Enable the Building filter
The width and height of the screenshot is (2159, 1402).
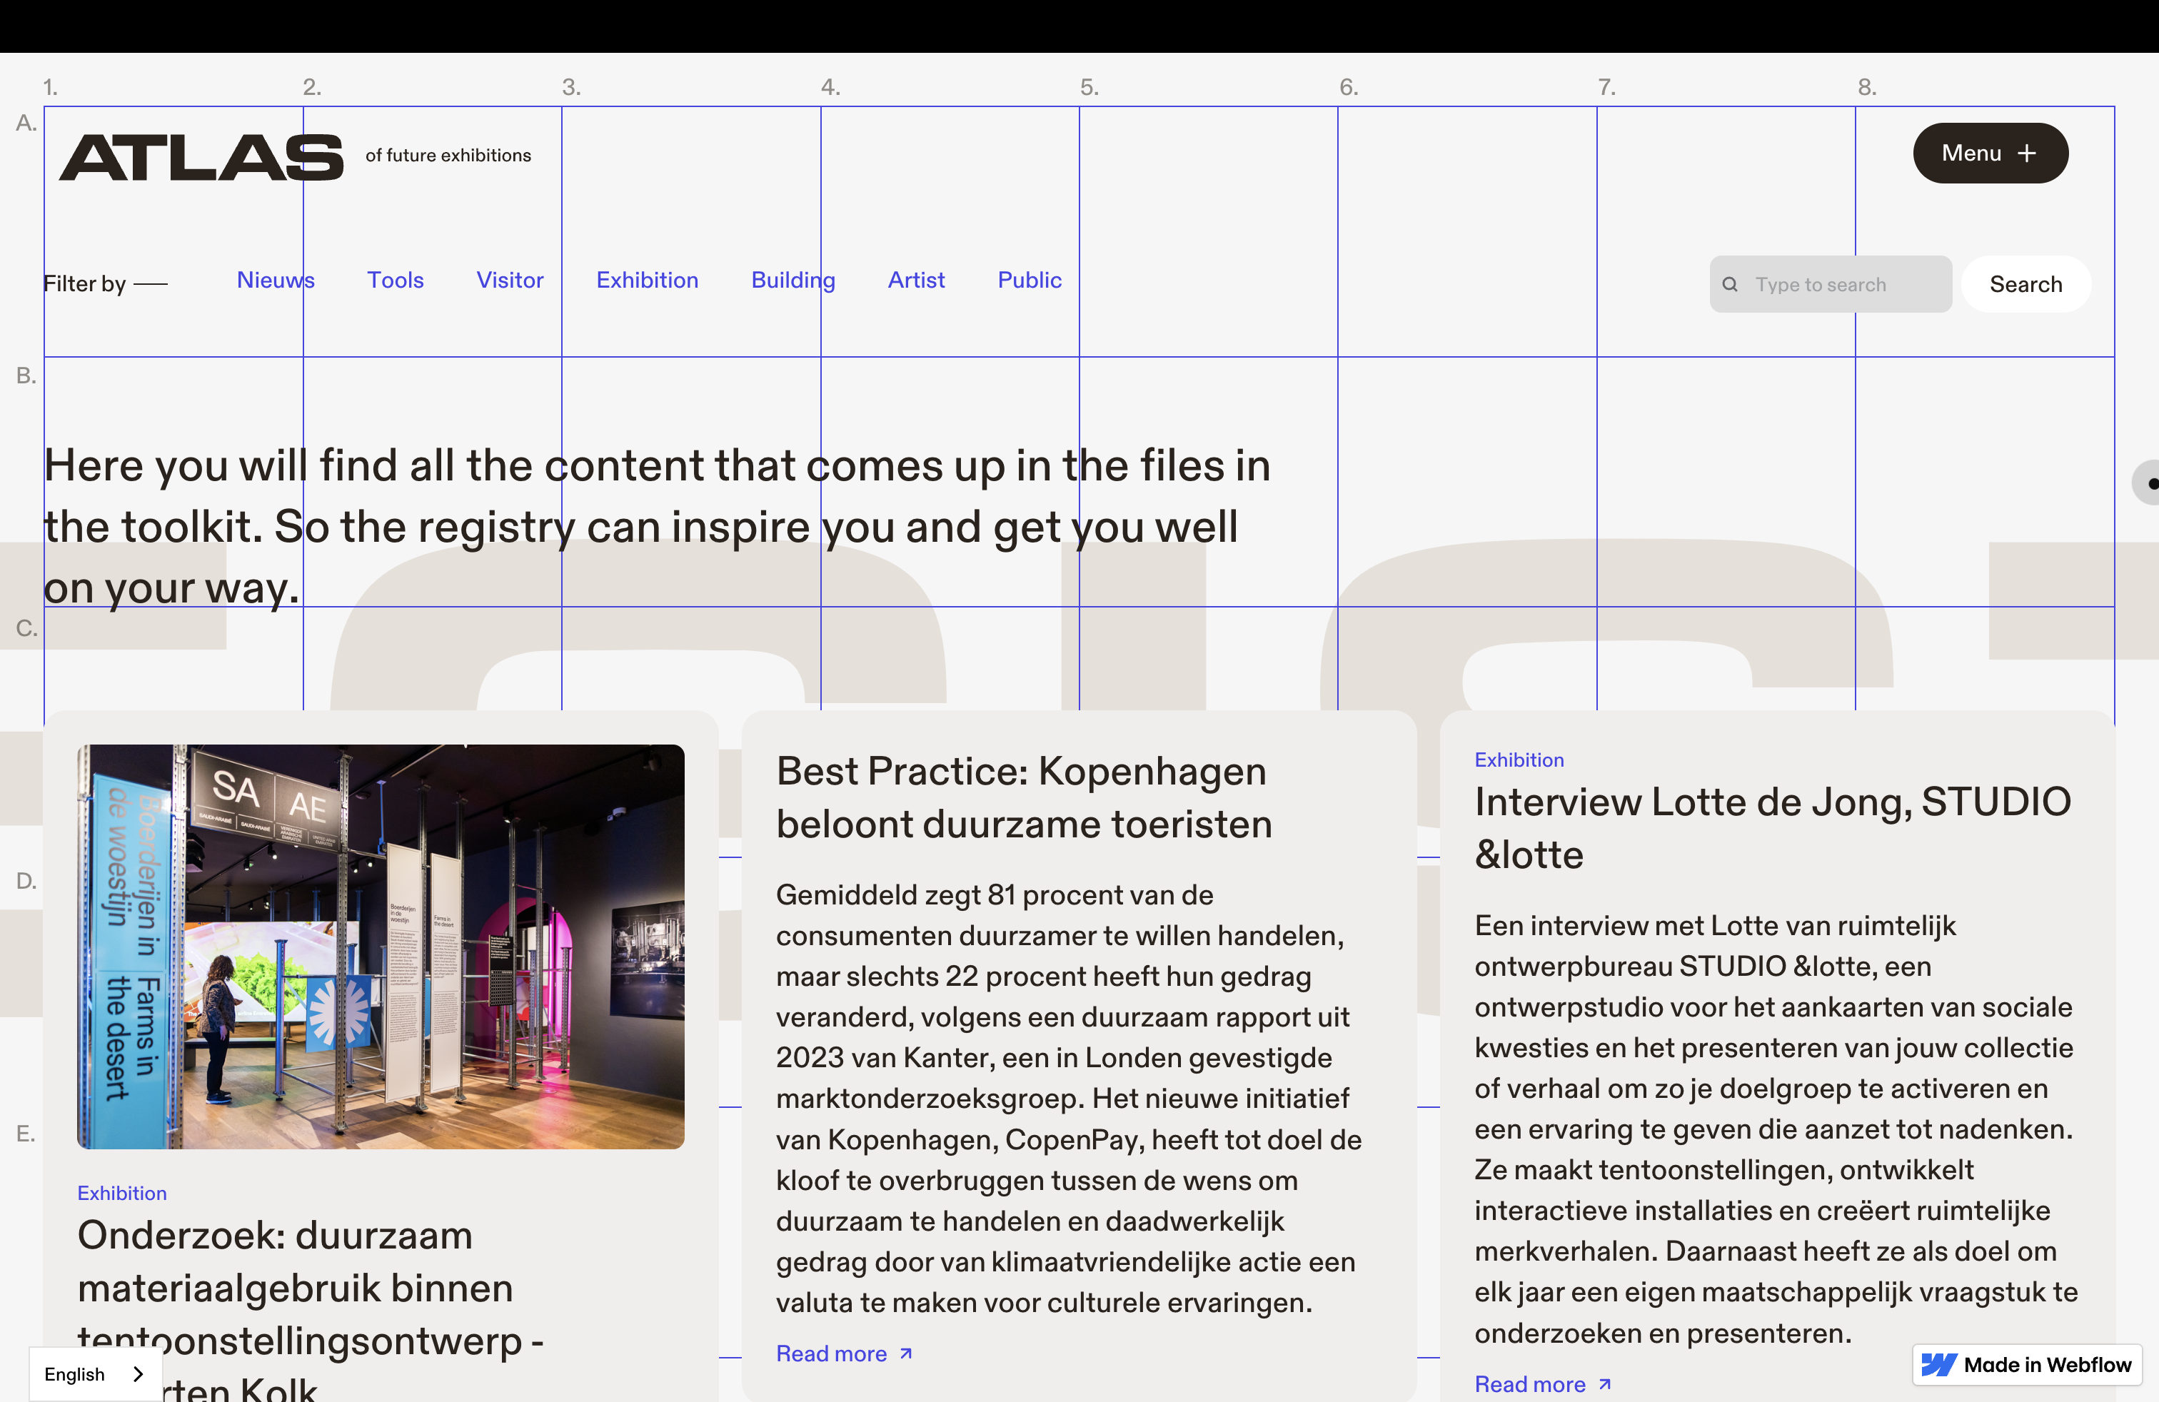click(x=792, y=281)
